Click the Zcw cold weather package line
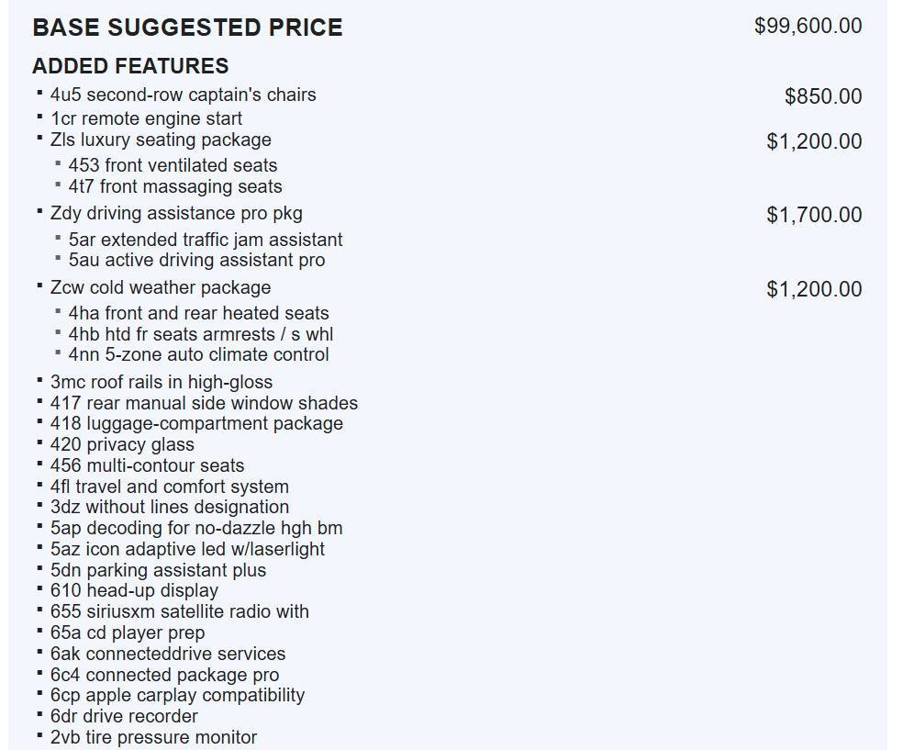 click(x=161, y=287)
